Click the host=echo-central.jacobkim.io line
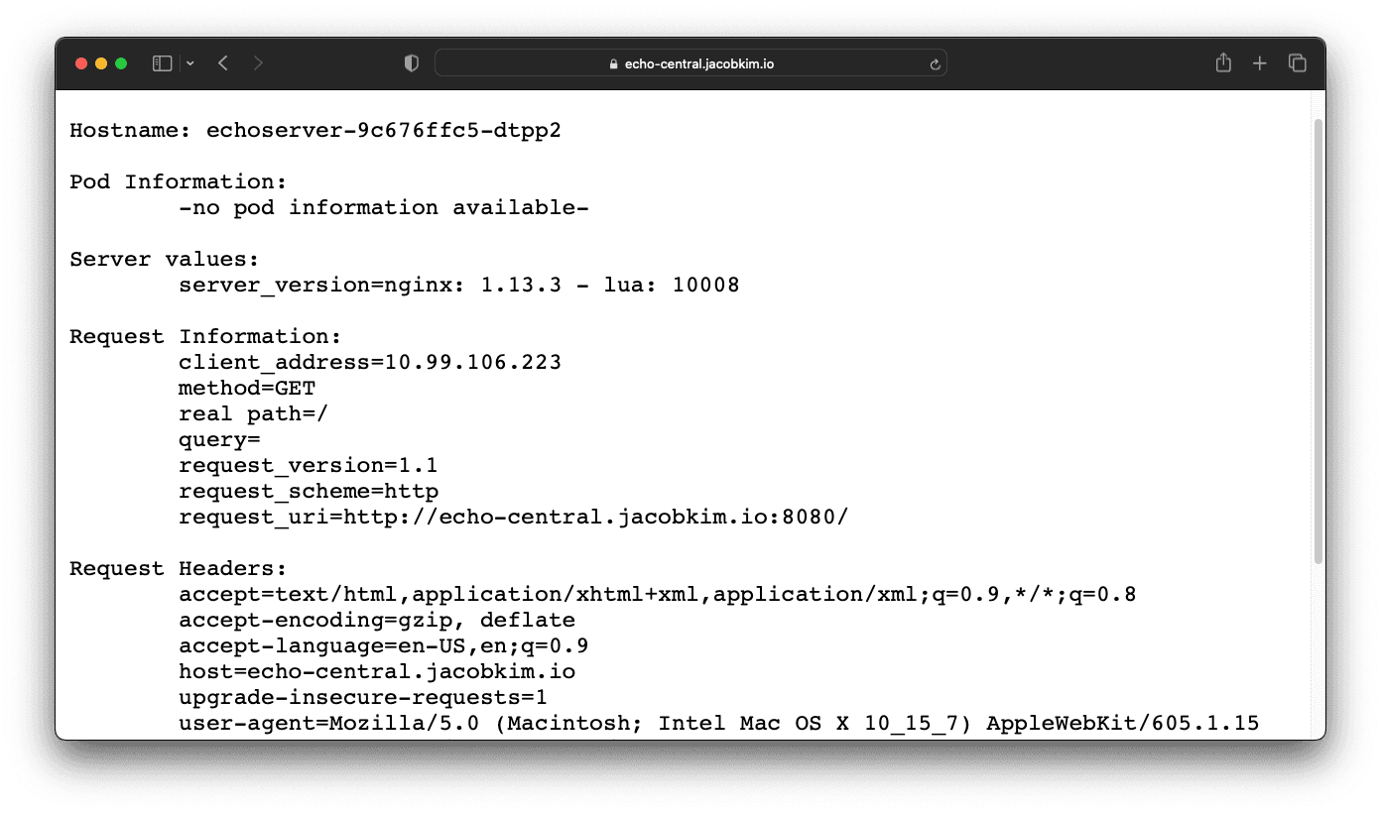Viewport: 1381px width, 813px height. [376, 671]
